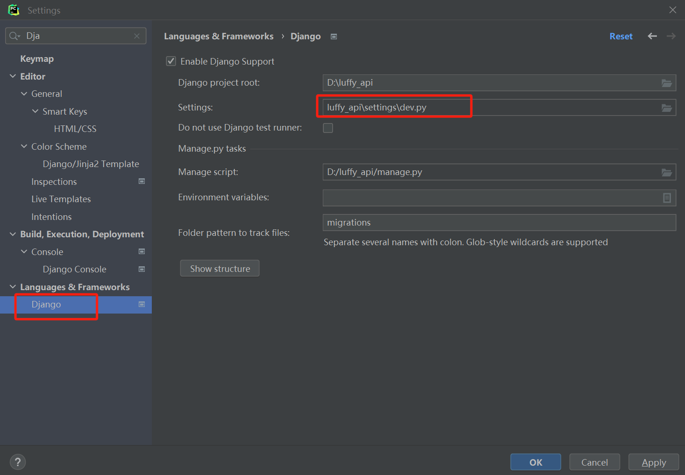The height and width of the screenshot is (475, 685).
Task: Click the Cancel button
Action: click(x=595, y=462)
